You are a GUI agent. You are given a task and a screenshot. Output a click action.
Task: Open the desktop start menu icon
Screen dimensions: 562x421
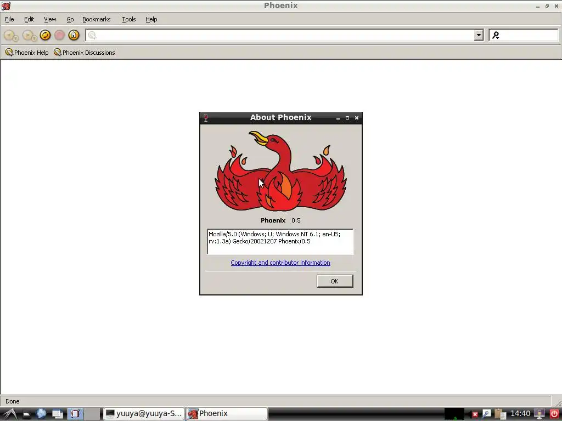[10, 414]
